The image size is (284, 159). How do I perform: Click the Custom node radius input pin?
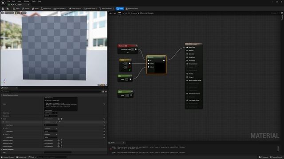[149, 67]
